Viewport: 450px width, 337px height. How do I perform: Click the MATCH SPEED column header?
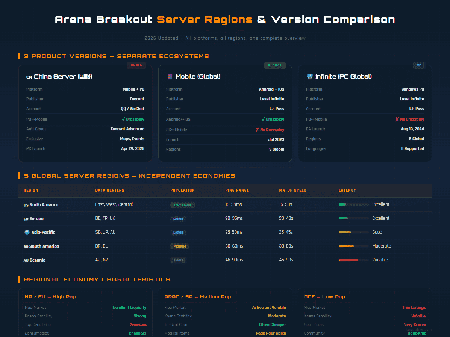point(293,190)
